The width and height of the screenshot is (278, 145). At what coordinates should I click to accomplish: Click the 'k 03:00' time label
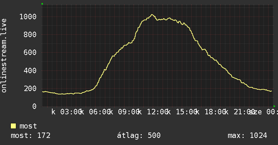pos(67,112)
